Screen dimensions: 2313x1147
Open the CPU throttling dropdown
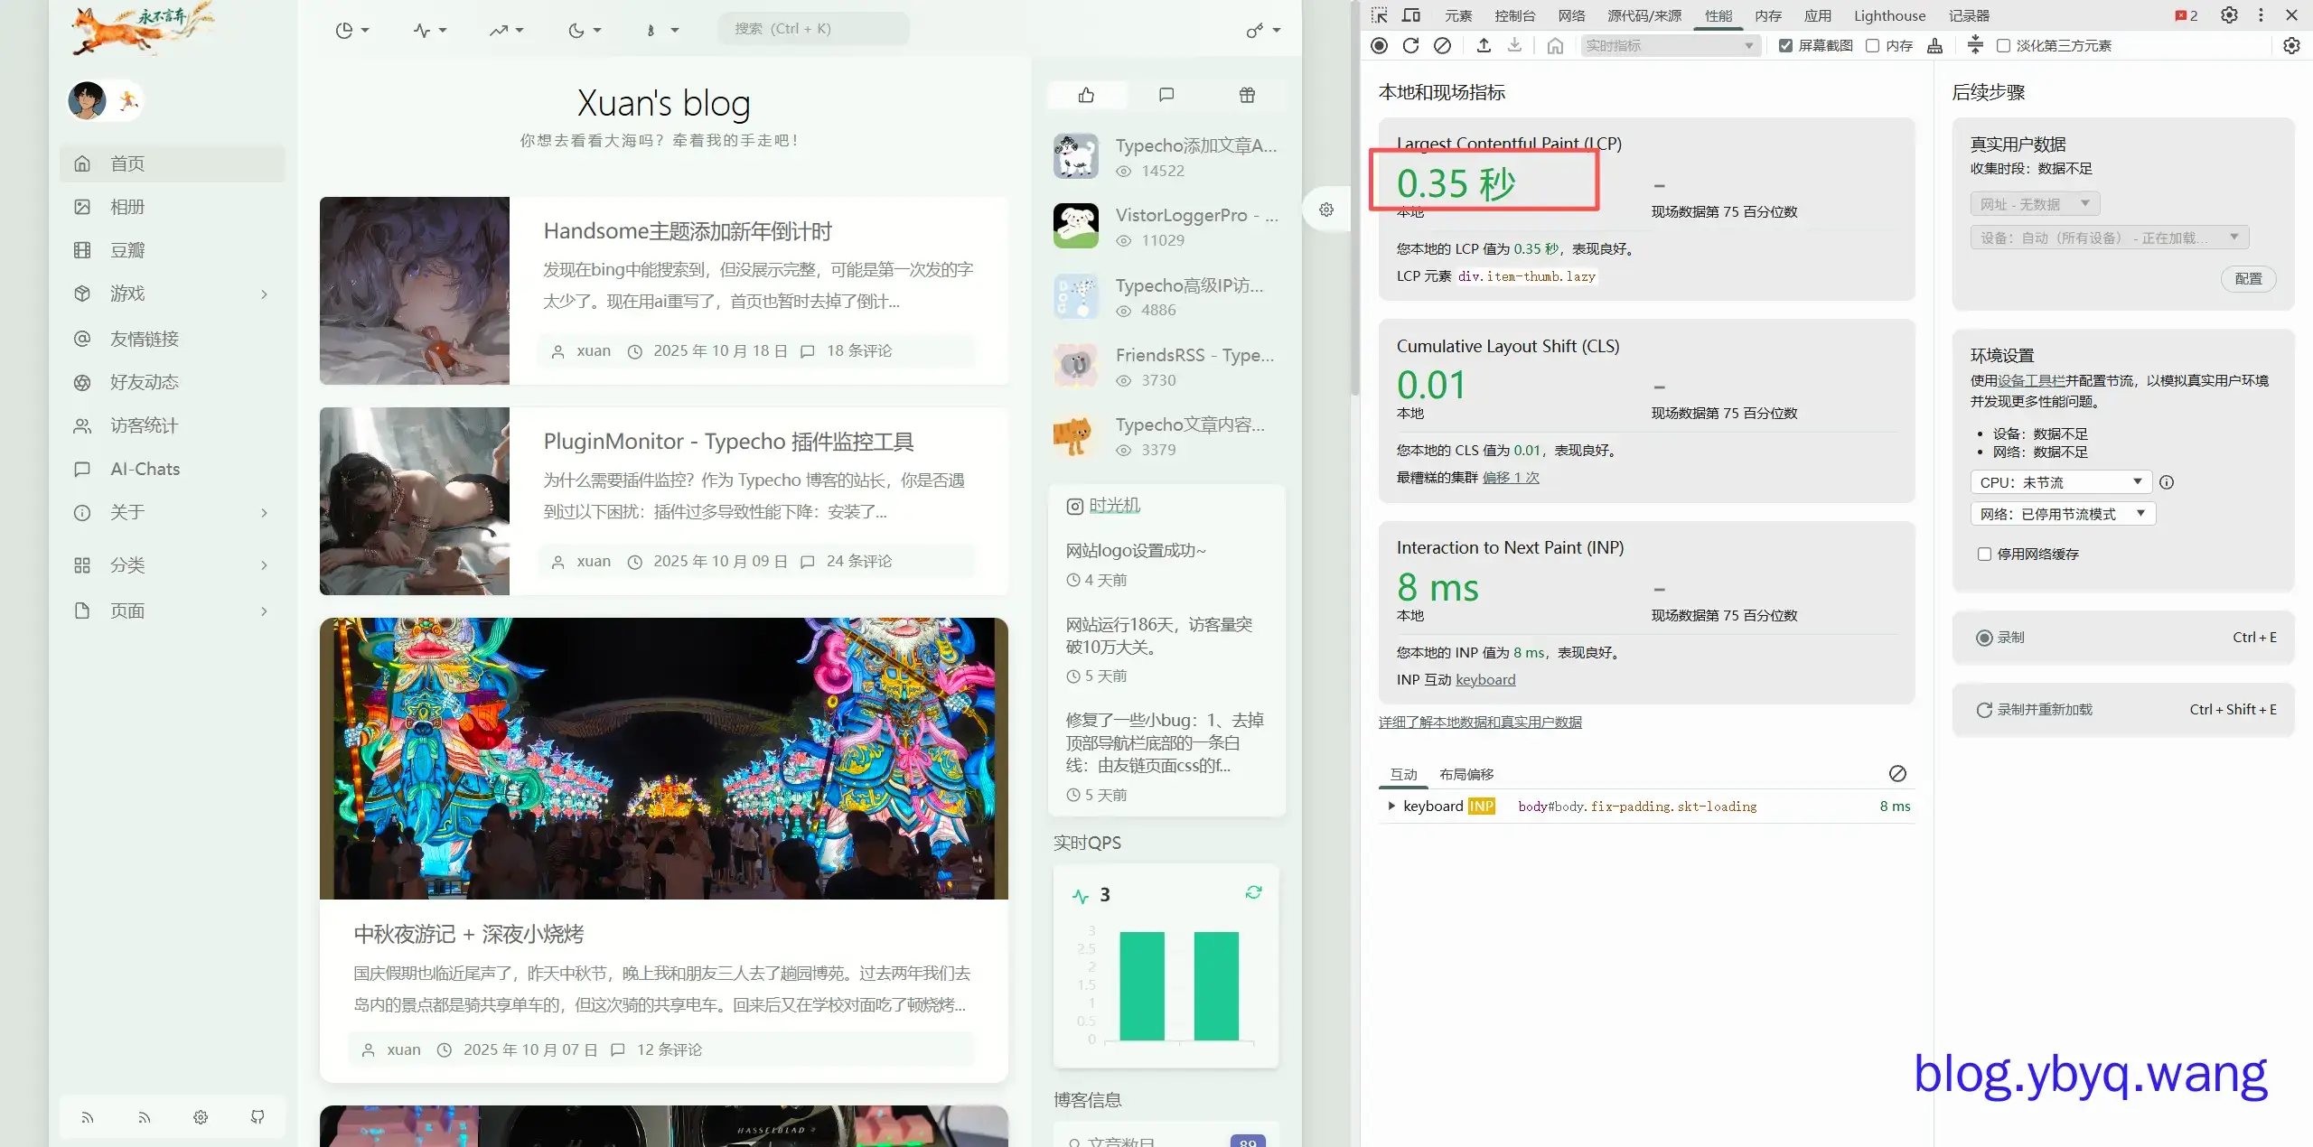pyautogui.click(x=2060, y=482)
